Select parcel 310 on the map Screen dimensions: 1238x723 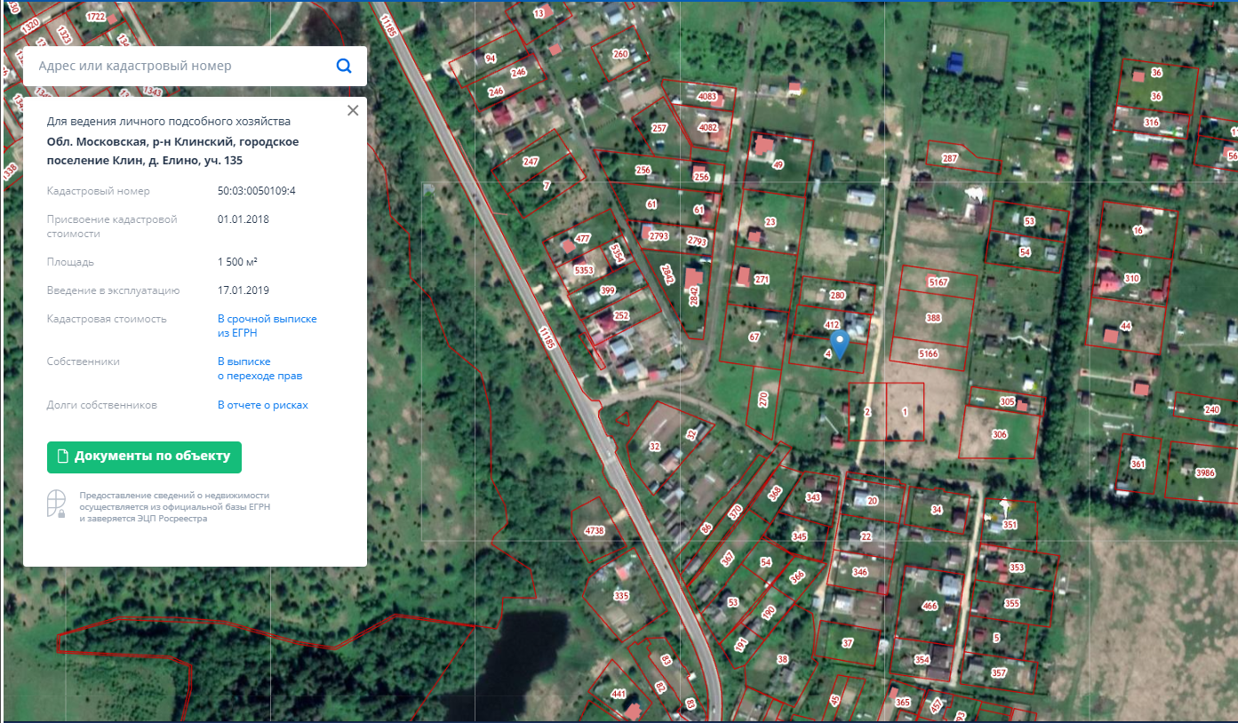click(1131, 278)
